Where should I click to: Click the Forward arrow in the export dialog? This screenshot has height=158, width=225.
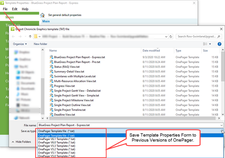point(20,36)
